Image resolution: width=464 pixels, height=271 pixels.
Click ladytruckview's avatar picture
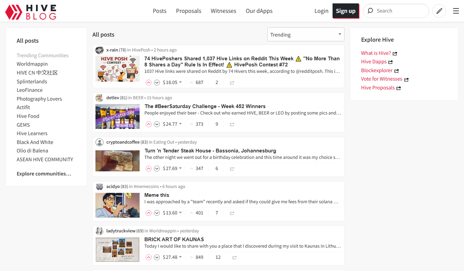pyautogui.click(x=100, y=231)
